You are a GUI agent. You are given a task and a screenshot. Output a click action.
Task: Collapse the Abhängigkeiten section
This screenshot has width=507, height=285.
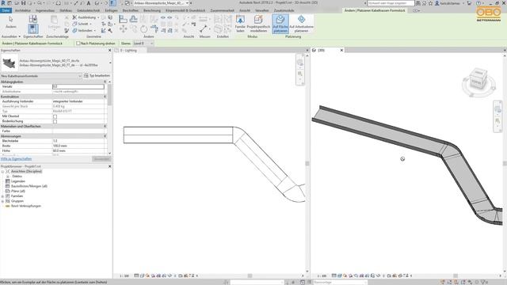[105, 82]
